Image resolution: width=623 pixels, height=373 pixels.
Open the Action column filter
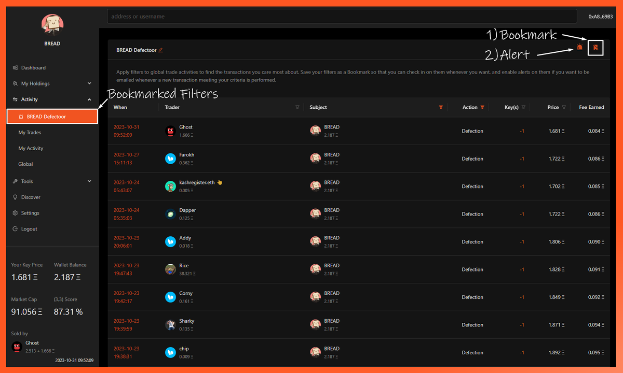click(482, 107)
